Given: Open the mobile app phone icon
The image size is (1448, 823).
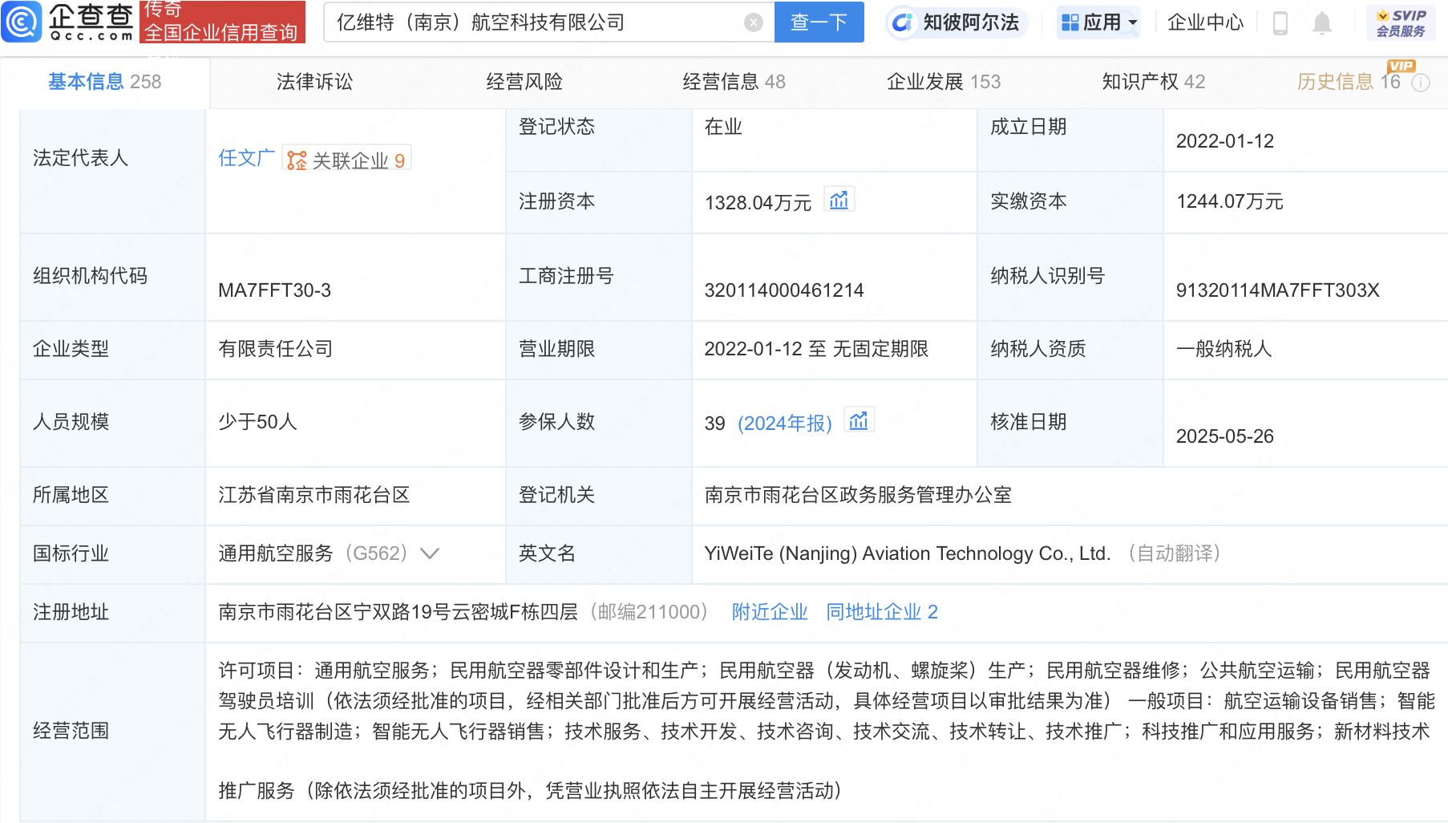Looking at the screenshot, I should coord(1280,22).
